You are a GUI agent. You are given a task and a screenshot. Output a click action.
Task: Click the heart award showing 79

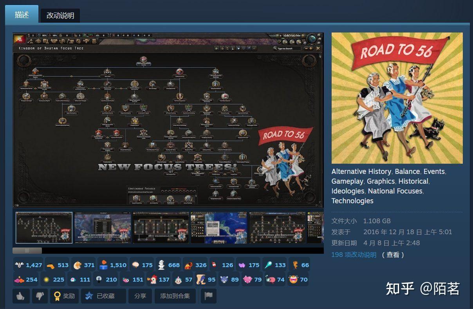(x=252, y=280)
